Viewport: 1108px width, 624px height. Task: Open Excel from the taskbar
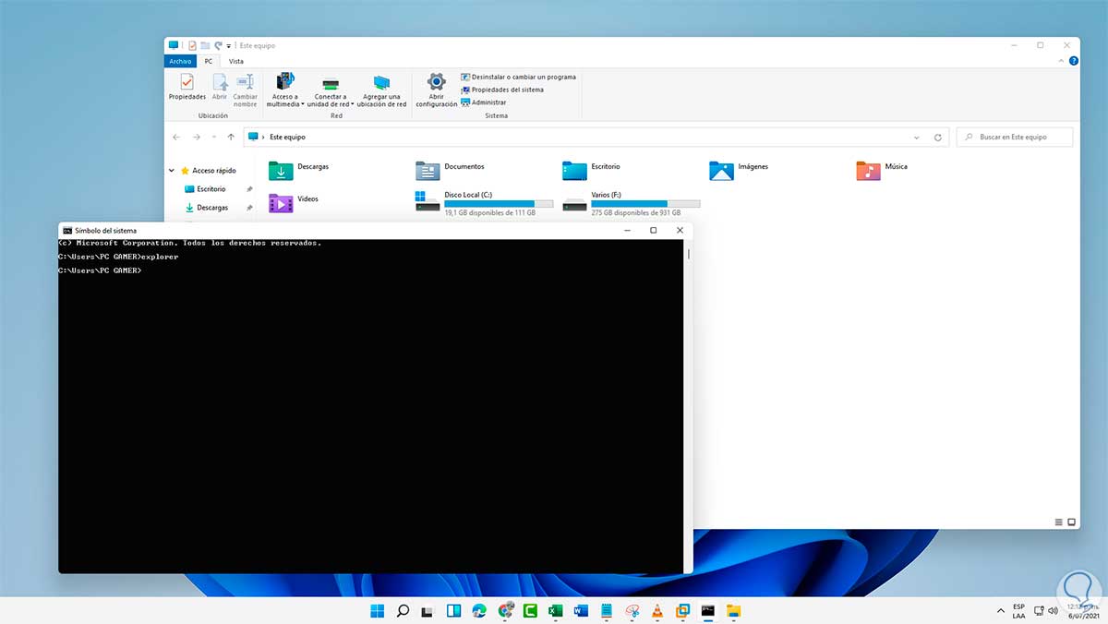pos(556,611)
